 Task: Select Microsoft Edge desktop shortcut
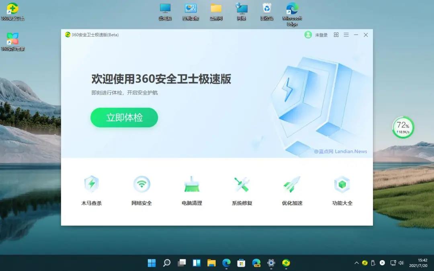292,14
